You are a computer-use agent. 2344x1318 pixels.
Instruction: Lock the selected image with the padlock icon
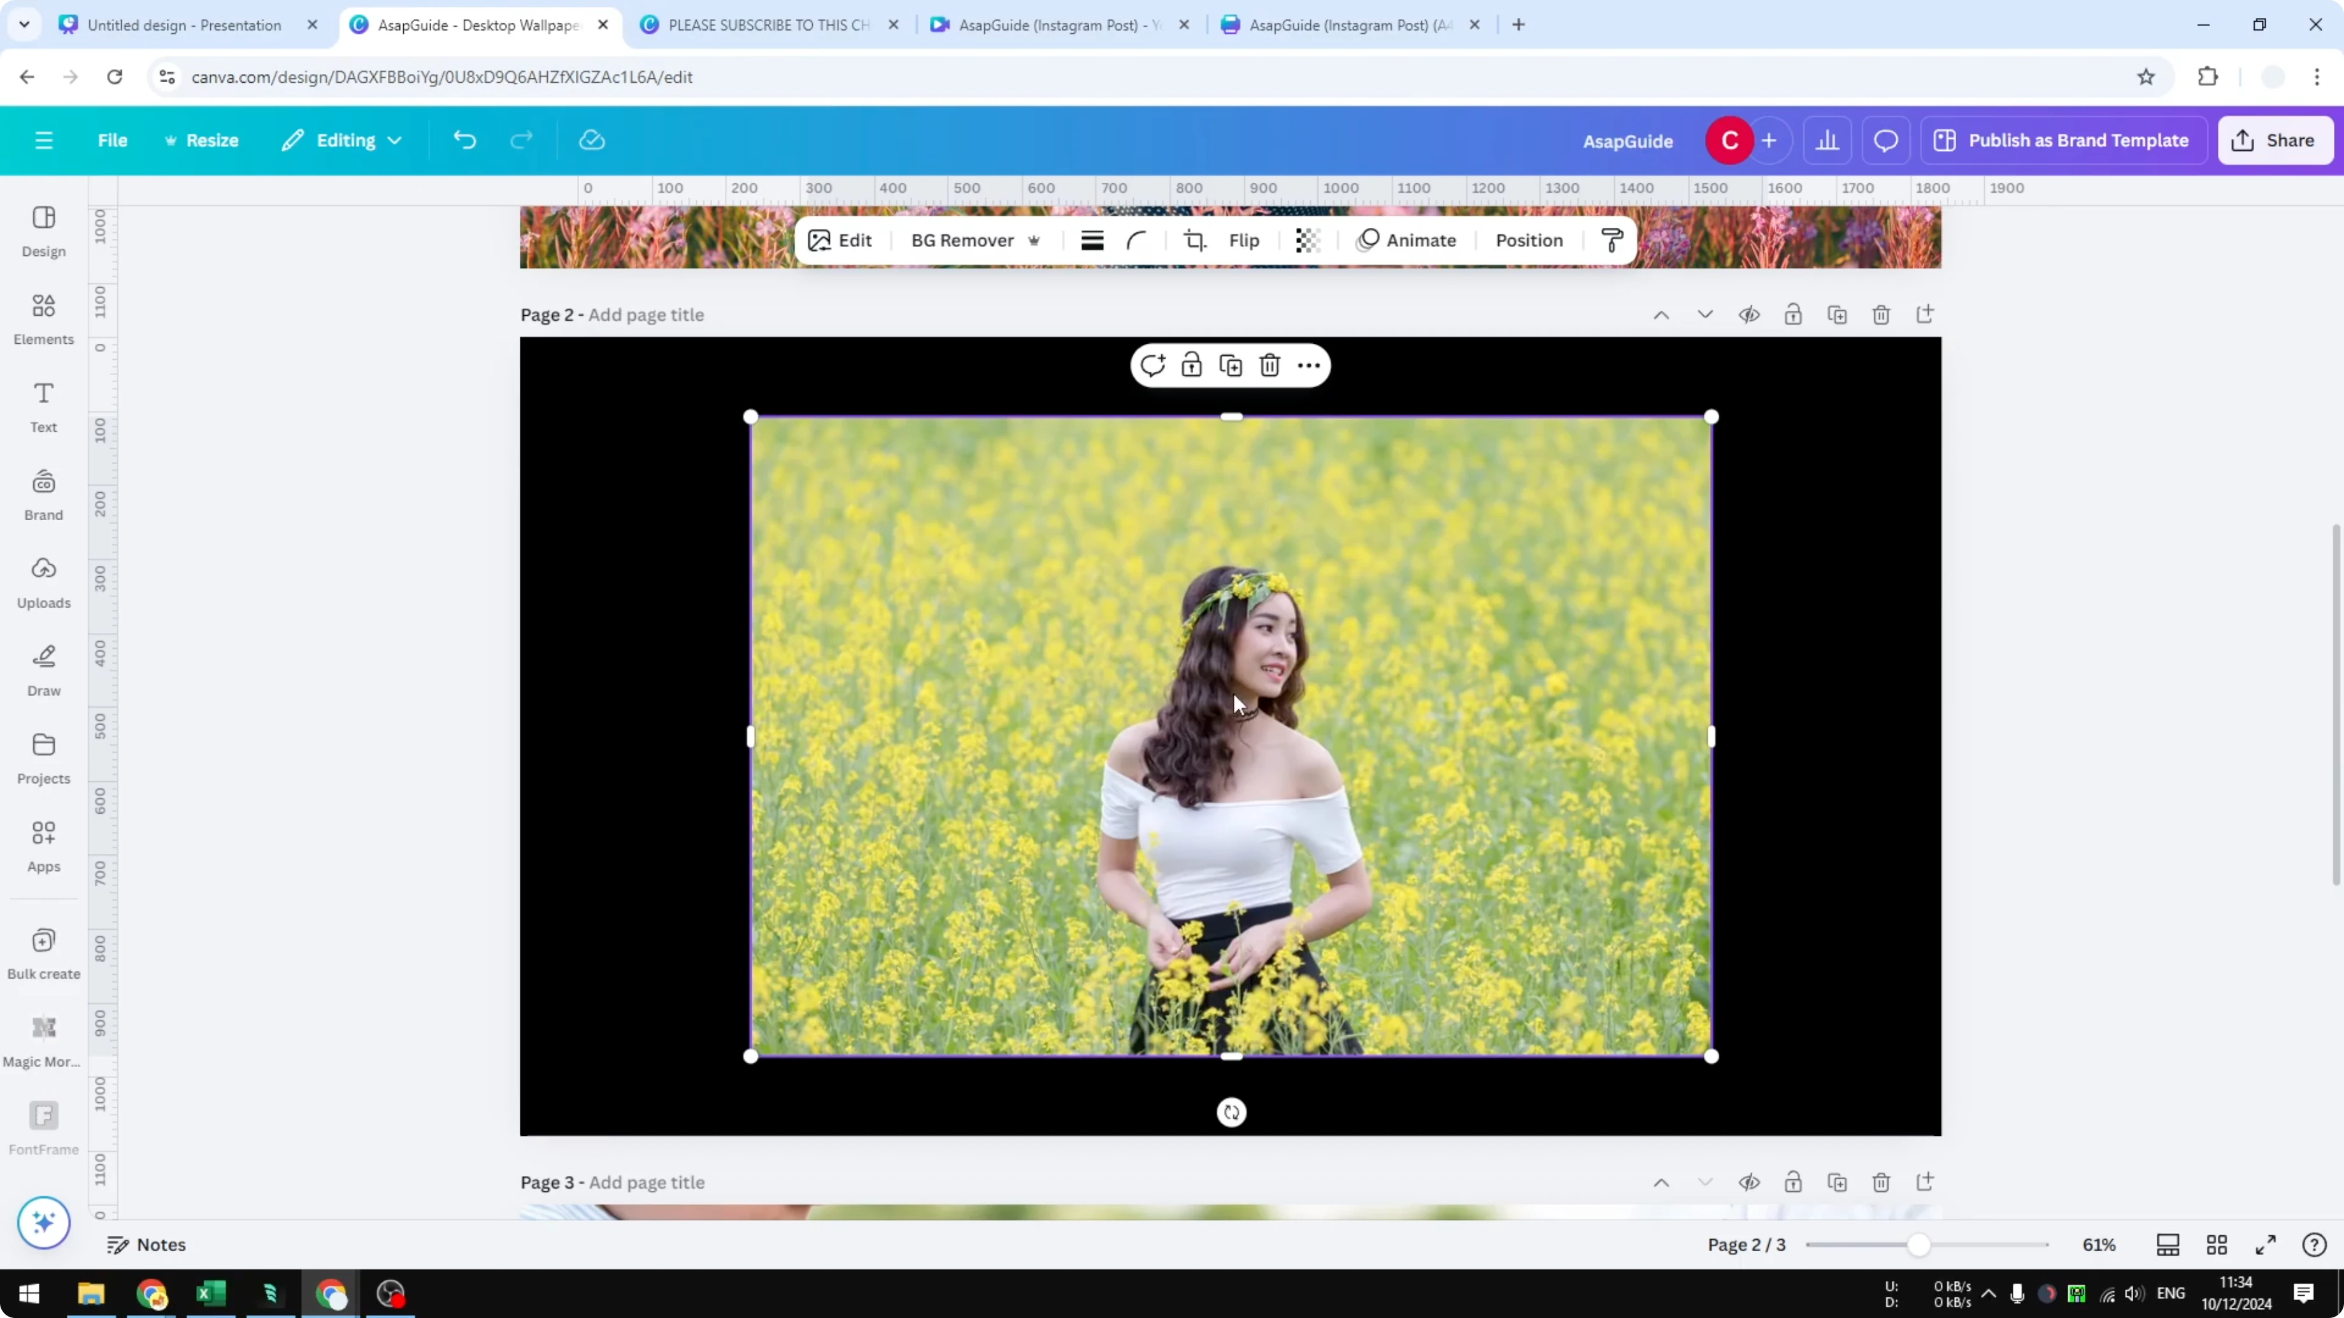tap(1191, 364)
